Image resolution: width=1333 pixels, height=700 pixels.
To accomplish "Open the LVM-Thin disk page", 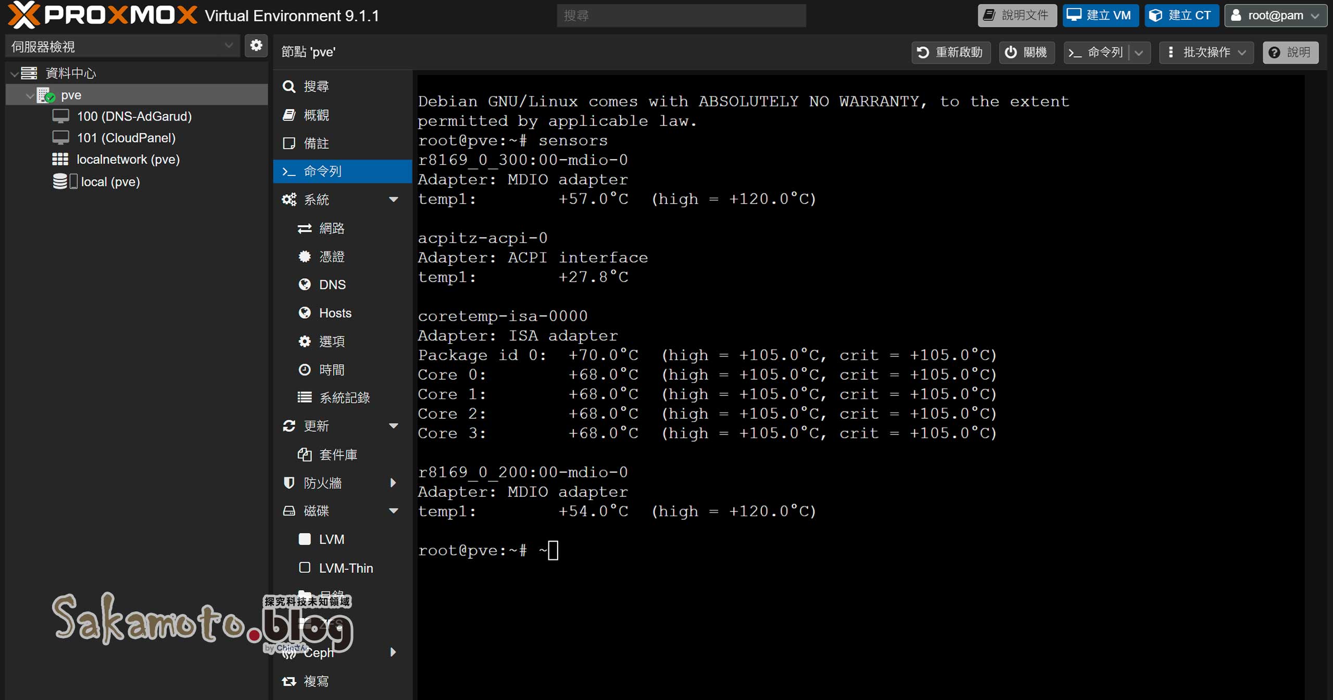I will click(x=345, y=568).
